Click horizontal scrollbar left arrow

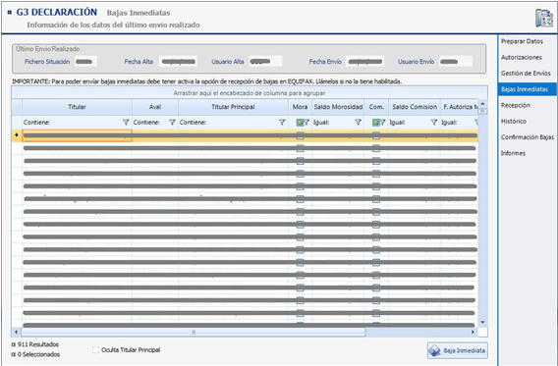[x=16, y=332]
